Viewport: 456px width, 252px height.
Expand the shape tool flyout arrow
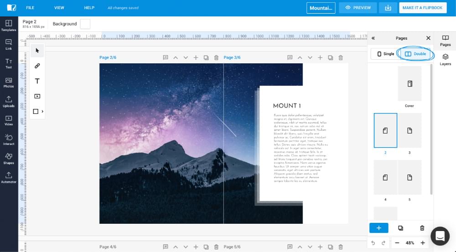click(x=42, y=111)
